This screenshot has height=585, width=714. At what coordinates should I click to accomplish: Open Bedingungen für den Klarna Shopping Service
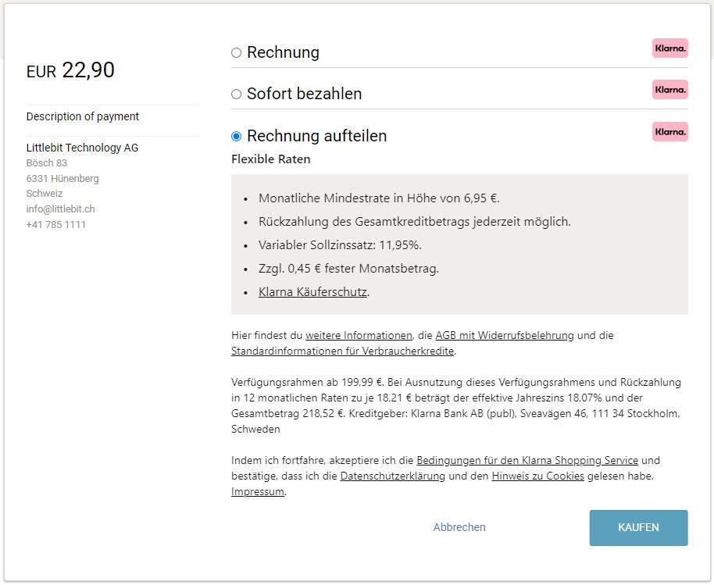tap(527, 460)
